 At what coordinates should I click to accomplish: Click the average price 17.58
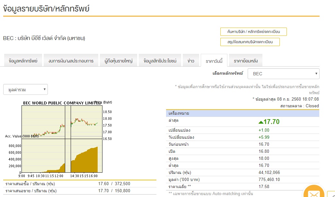coord(264,186)
